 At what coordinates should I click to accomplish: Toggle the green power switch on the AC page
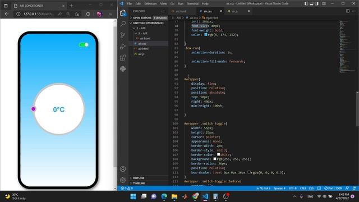(x=84, y=45)
